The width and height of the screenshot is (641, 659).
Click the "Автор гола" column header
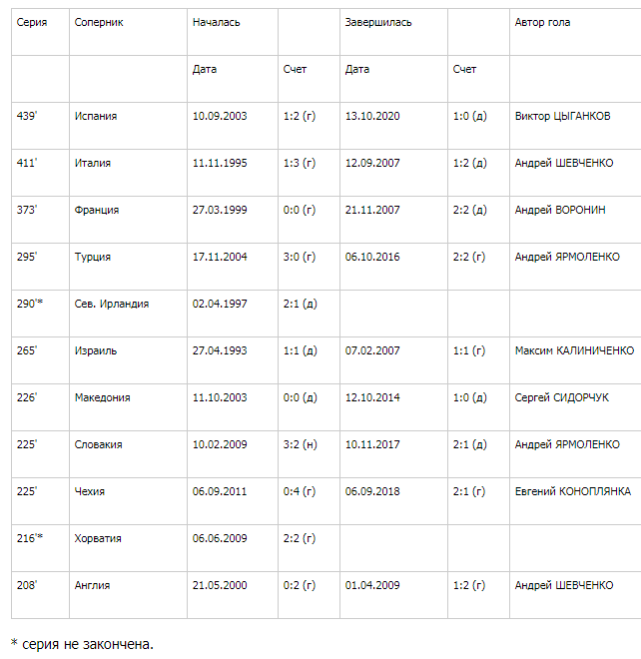(542, 22)
